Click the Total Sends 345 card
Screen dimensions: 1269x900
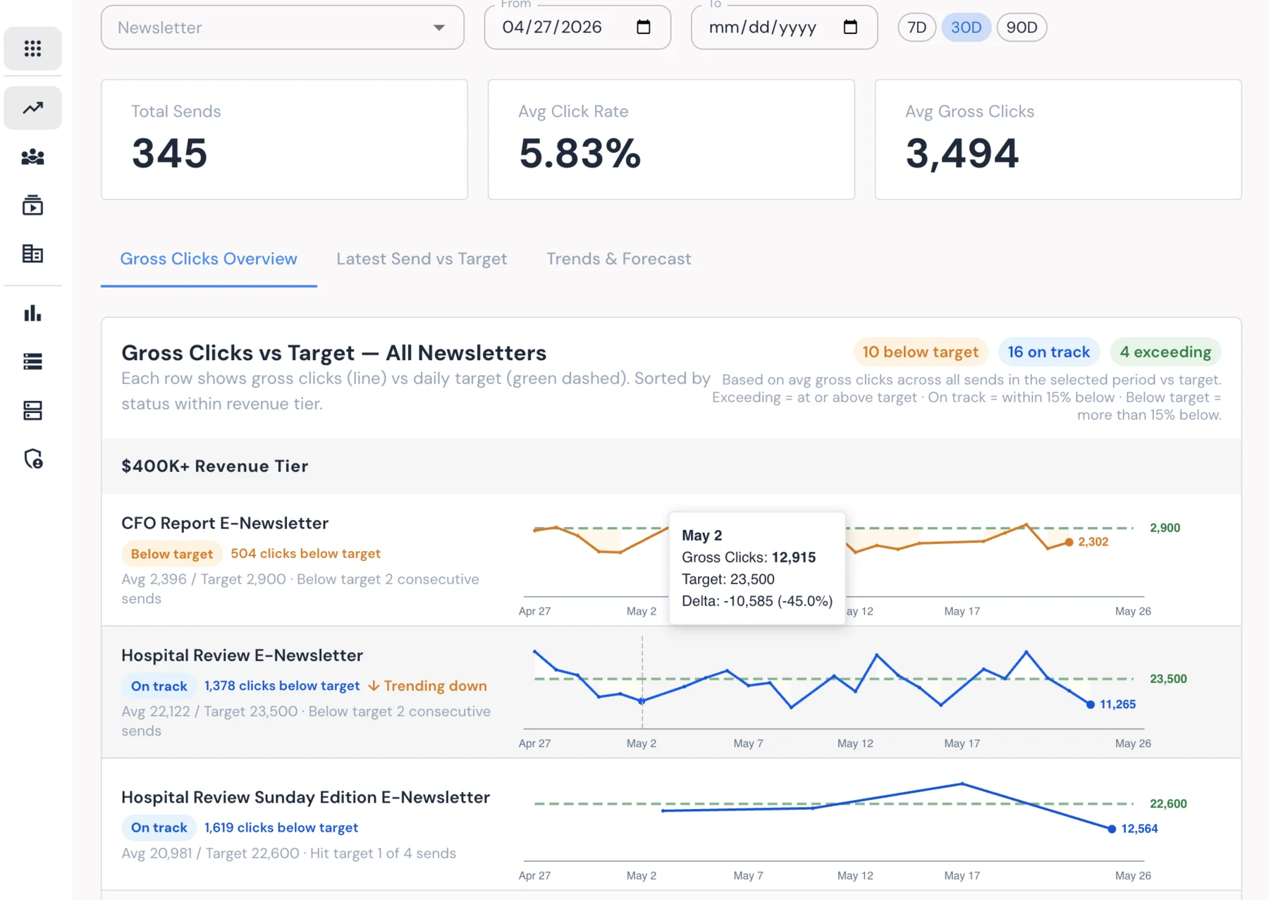click(x=284, y=140)
